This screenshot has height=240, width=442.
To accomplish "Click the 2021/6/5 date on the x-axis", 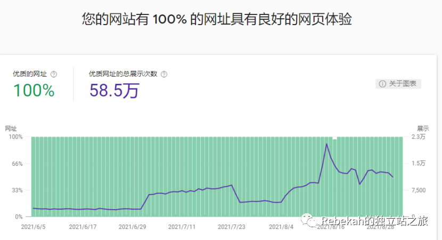I will tap(33, 227).
